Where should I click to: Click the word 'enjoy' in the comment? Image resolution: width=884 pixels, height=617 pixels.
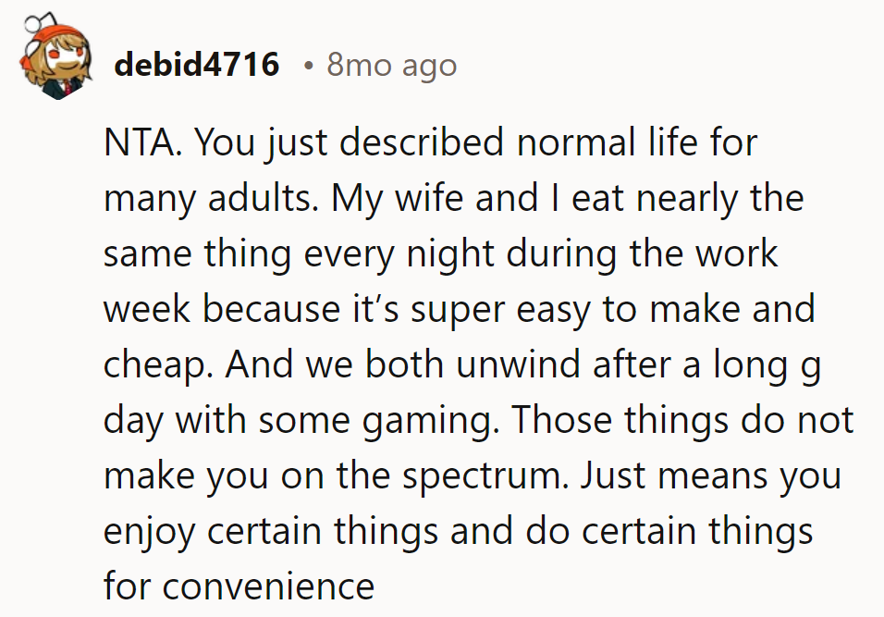[x=150, y=533]
